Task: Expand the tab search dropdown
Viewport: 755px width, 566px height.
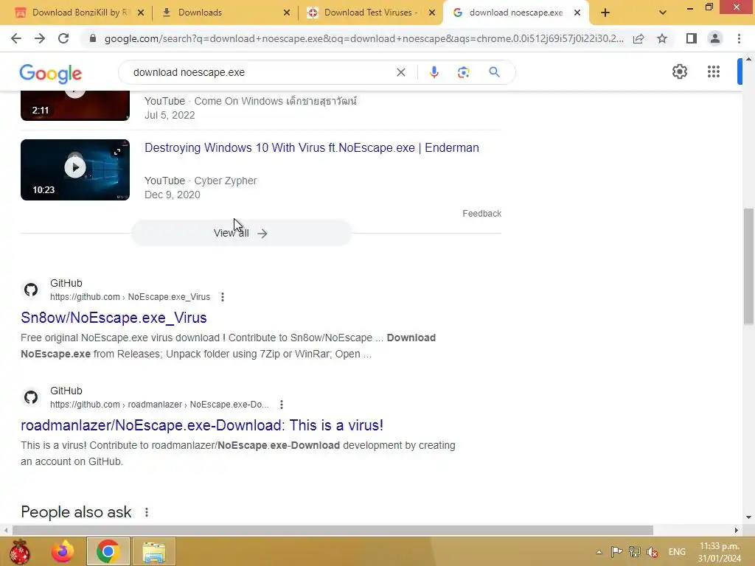Action: [663, 13]
